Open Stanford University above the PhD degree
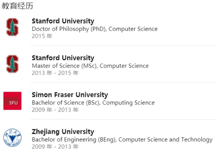The width and height of the screenshot is (216, 152). pos(63,21)
